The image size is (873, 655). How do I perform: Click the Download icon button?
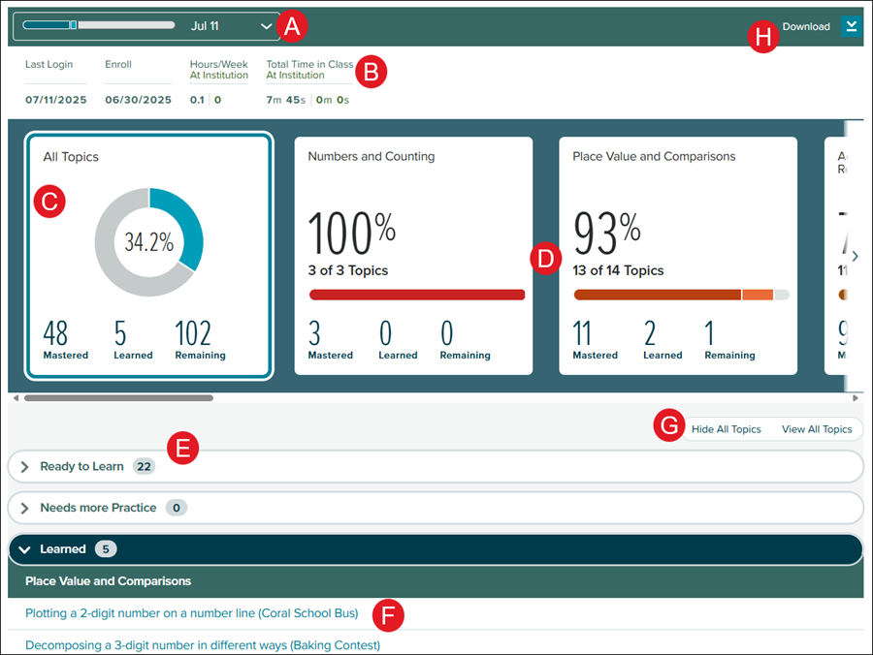[851, 26]
